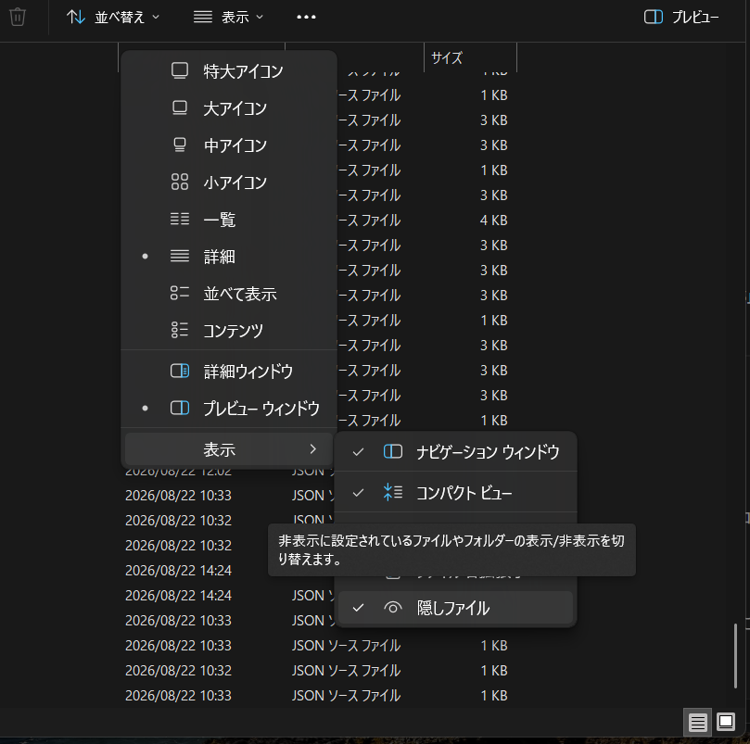
Task: Open the three-dot more options menu
Action: (306, 18)
